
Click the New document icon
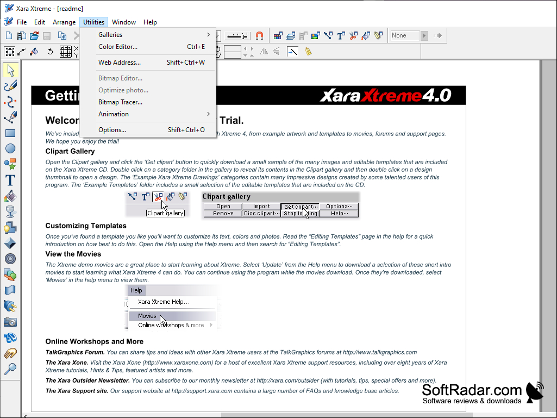(x=9, y=35)
